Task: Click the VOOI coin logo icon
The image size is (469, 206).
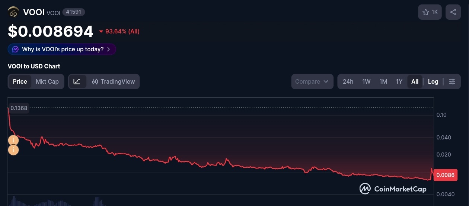Action: [13, 12]
